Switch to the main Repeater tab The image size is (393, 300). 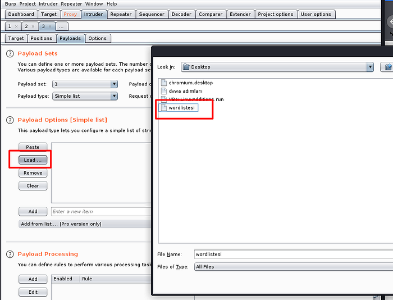click(x=121, y=14)
